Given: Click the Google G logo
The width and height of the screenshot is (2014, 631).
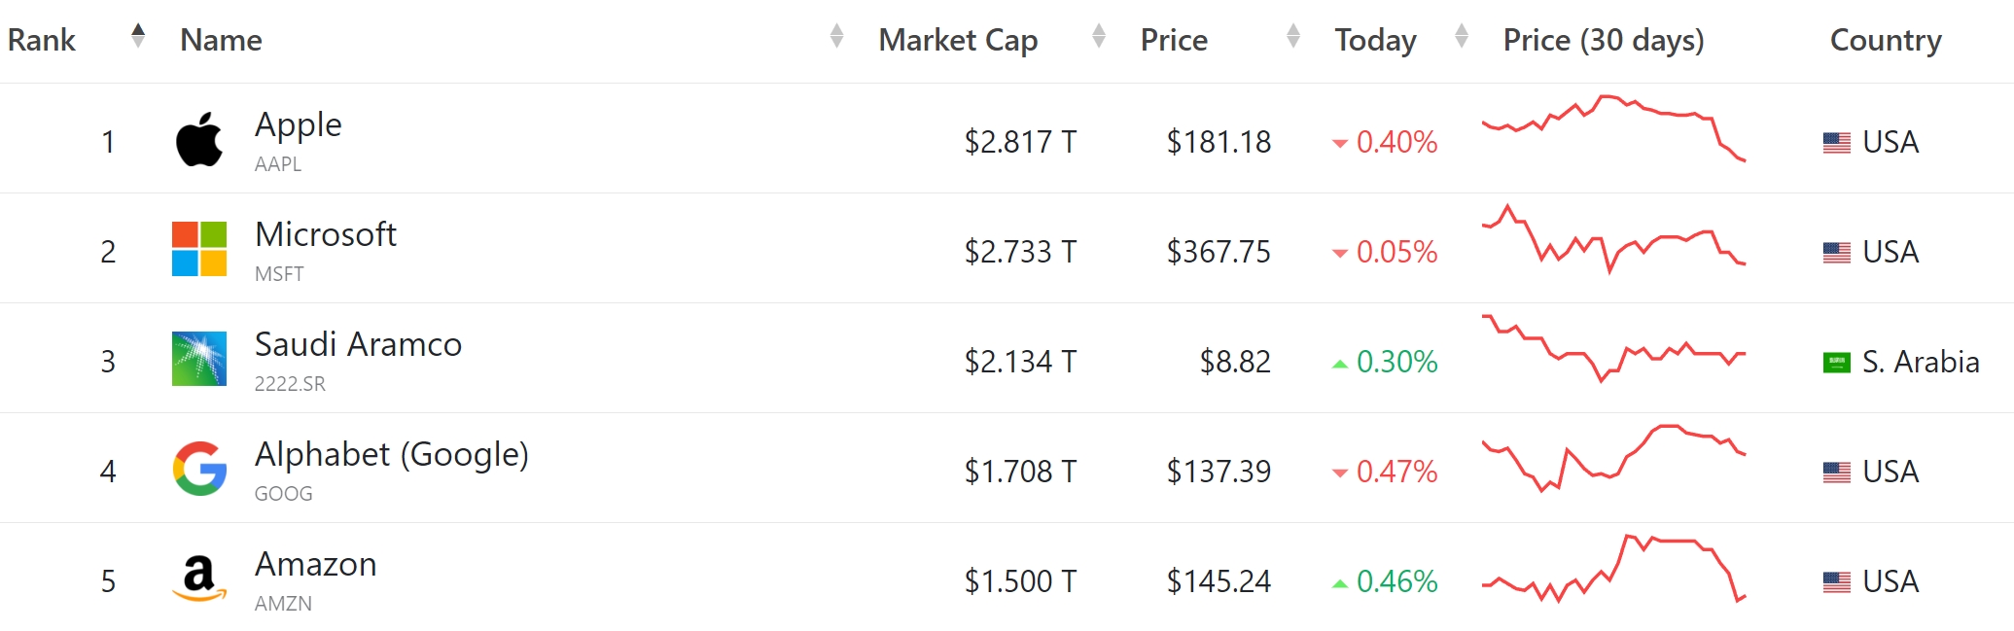Looking at the screenshot, I should [199, 469].
